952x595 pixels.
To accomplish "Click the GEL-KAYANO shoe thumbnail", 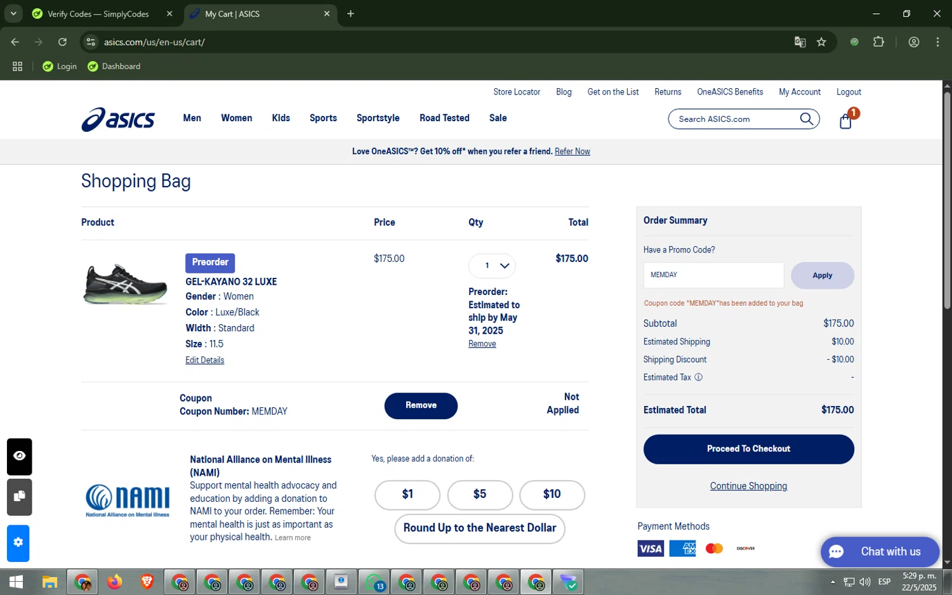I will point(126,284).
